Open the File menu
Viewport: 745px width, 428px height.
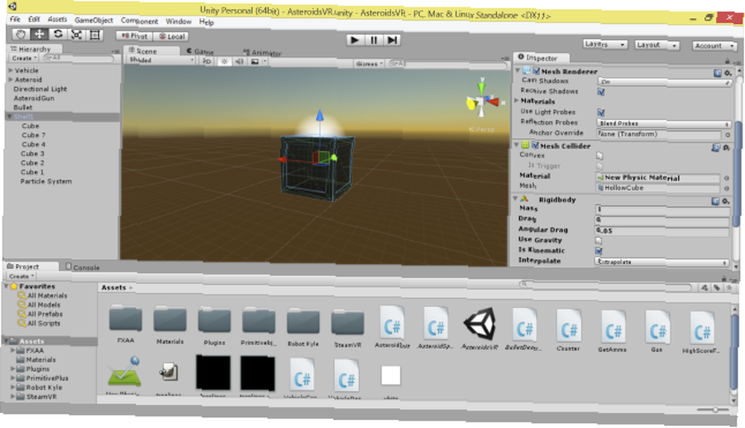[15, 19]
